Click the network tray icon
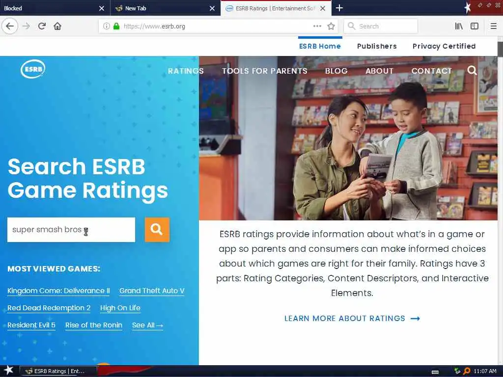Screen dimensions: 503x377 pos(457,371)
